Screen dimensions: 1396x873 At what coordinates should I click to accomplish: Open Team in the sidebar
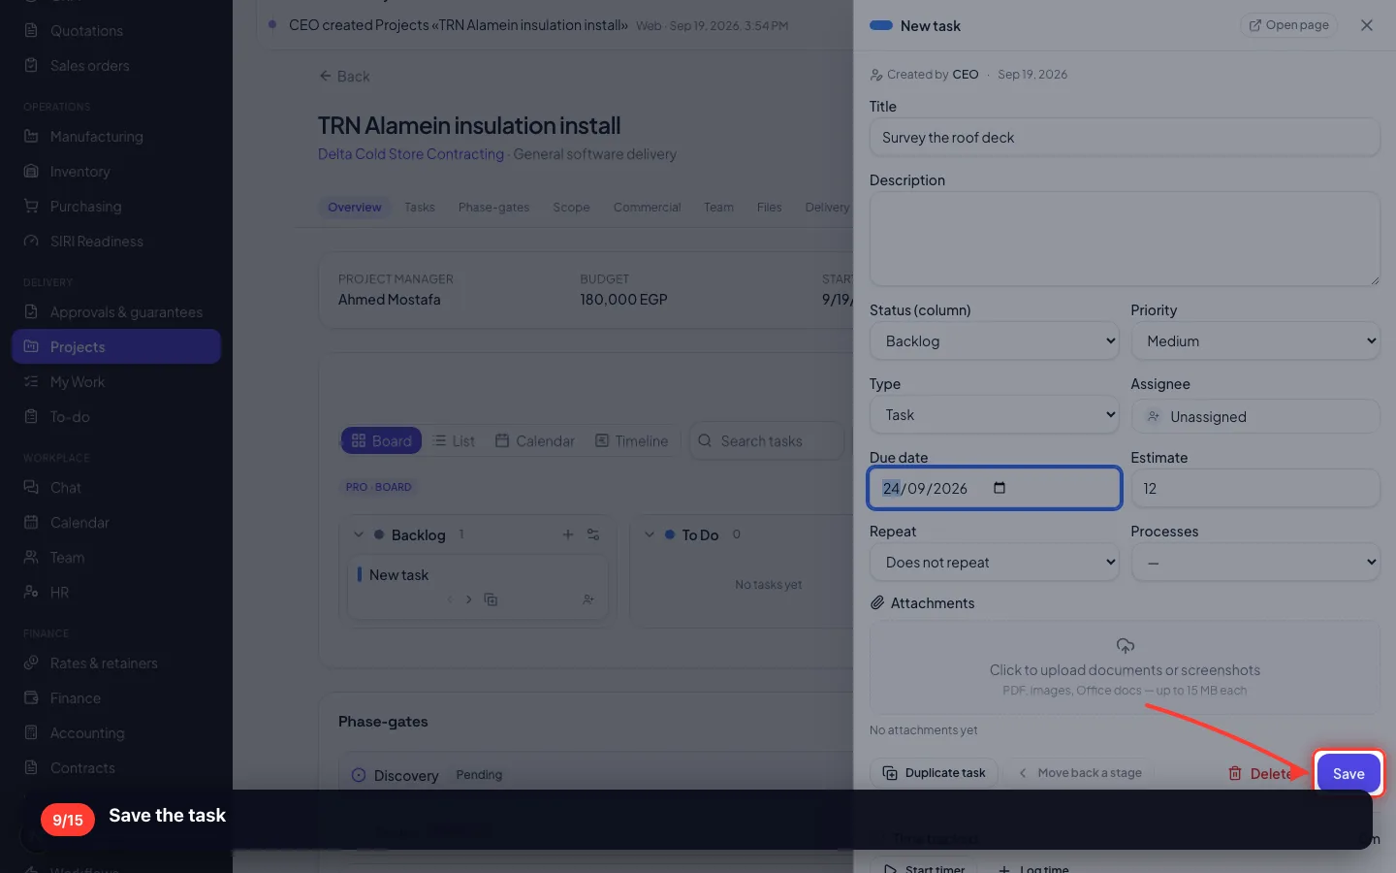(116, 558)
